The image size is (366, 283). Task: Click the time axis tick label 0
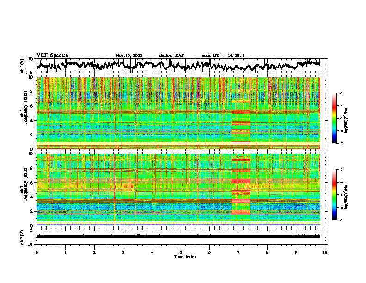37,252
